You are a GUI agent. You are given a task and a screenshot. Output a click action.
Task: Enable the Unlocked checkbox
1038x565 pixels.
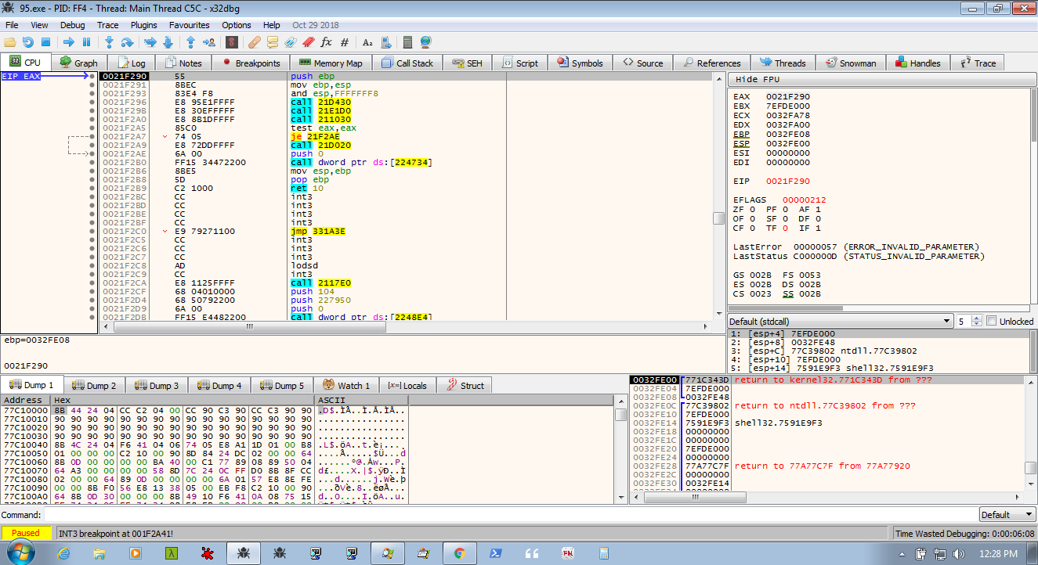pos(992,321)
